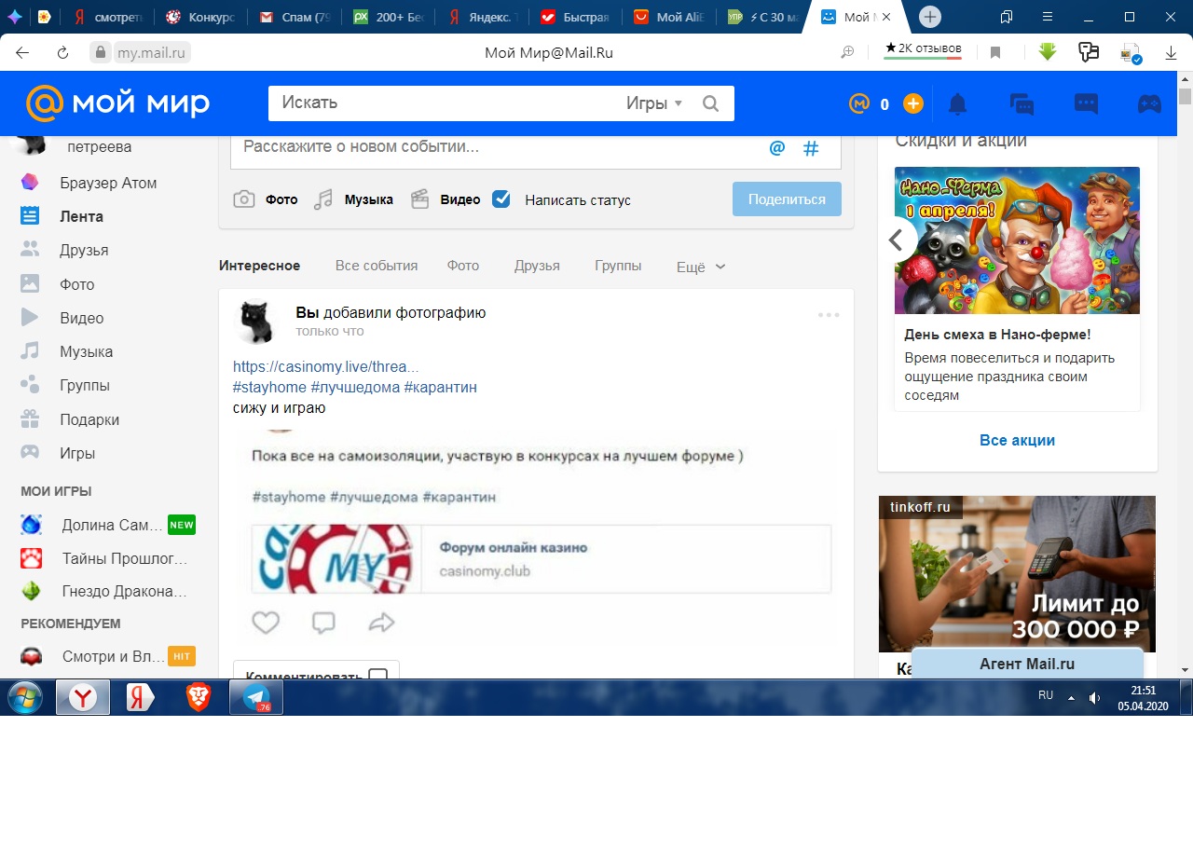Open Brave browser from the taskbar
Screen dimensions: 1193x850
199,697
